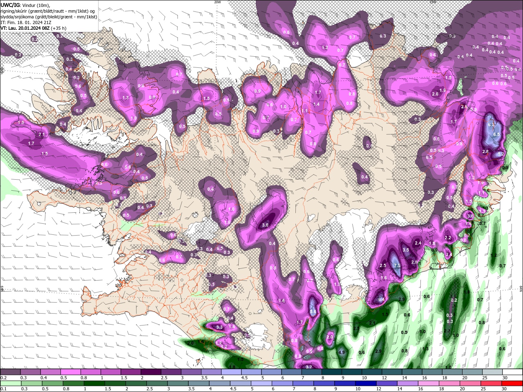
Task: Click the 3.8 snowfall value on map
Action: [470, 216]
